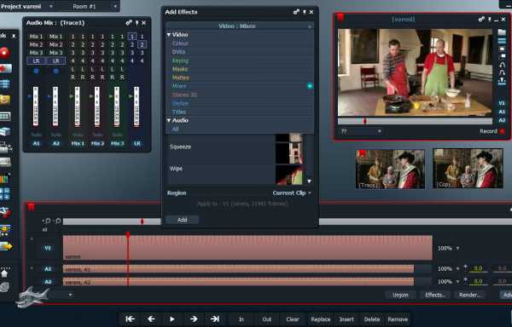Image resolution: width=512 pixels, height=327 pixels.
Task: Click red tile at viewer top-left corner
Action: (x=340, y=17)
